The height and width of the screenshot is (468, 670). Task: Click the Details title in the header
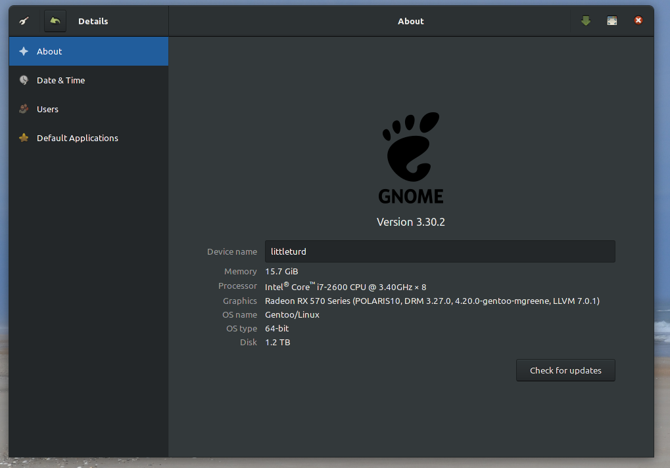[x=93, y=21]
